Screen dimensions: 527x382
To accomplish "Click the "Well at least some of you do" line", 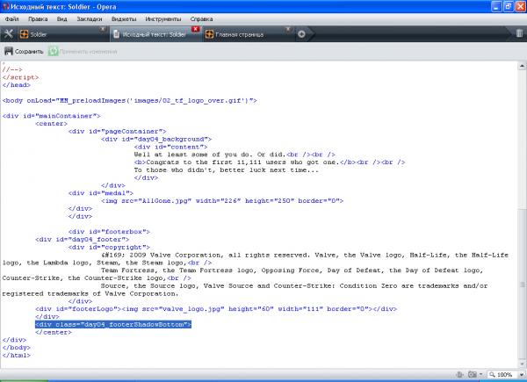I will pos(235,155).
